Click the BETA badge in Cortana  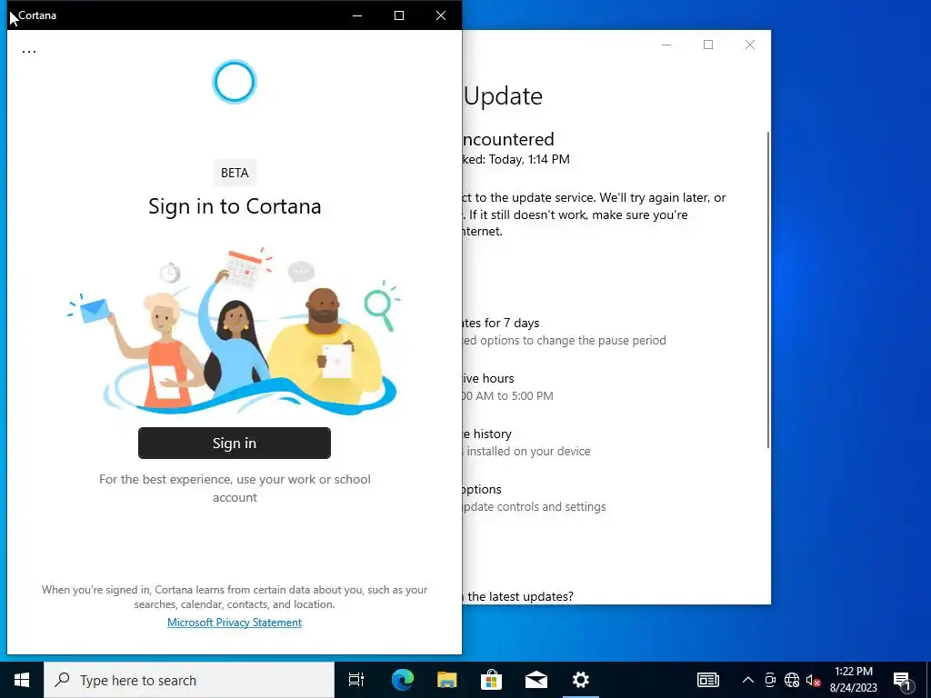coord(235,173)
